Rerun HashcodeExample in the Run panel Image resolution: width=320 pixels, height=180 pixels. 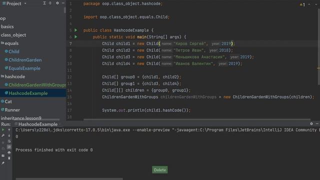click(3, 130)
